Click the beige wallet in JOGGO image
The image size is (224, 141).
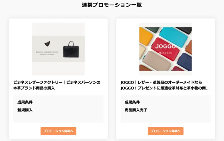tap(156, 61)
